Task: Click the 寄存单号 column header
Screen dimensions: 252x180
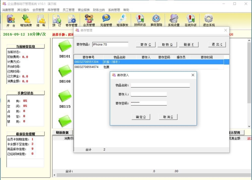Action: pyautogui.click(x=88, y=57)
